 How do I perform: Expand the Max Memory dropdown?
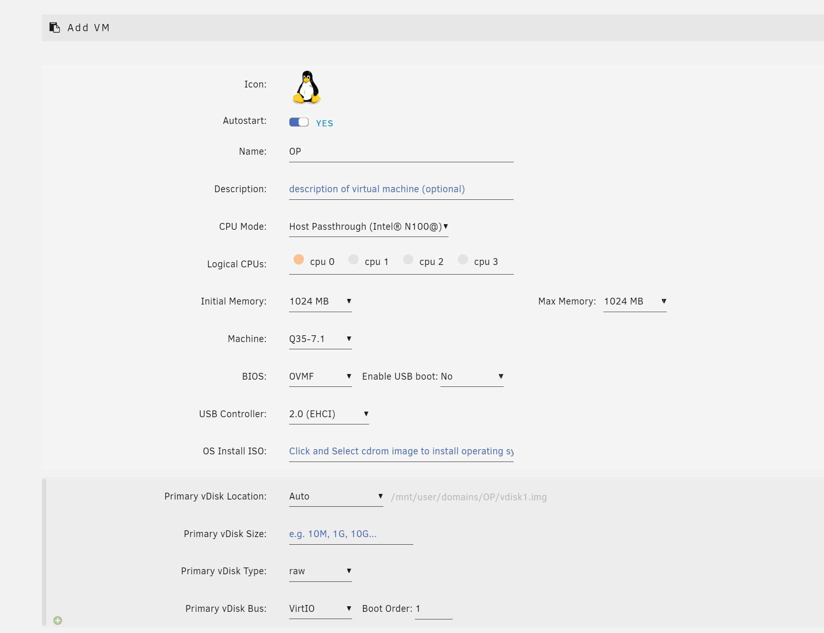[x=635, y=301]
